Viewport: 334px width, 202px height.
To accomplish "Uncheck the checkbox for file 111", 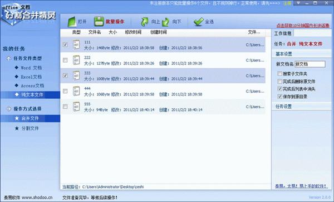I will (x=65, y=44).
